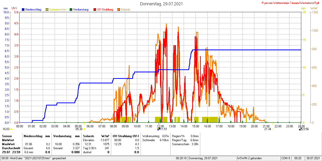Viewport: 322px width, 161px height.
Task: Click the solar maximum value 1075
Action: pos(106,144)
